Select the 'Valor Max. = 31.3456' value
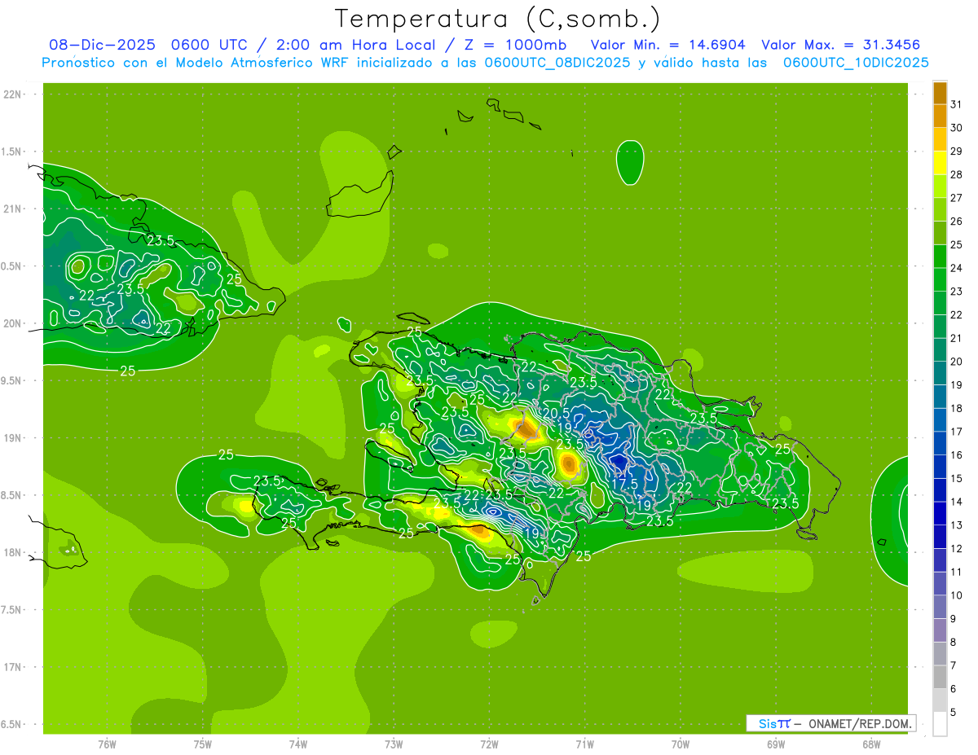 click(841, 45)
